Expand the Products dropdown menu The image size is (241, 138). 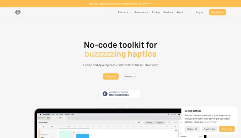tap(124, 12)
